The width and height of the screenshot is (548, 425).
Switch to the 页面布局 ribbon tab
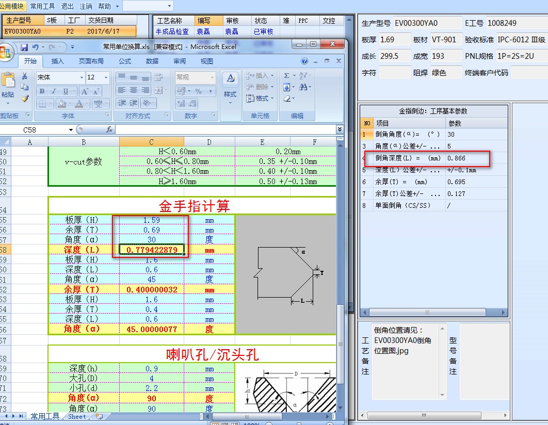point(91,61)
